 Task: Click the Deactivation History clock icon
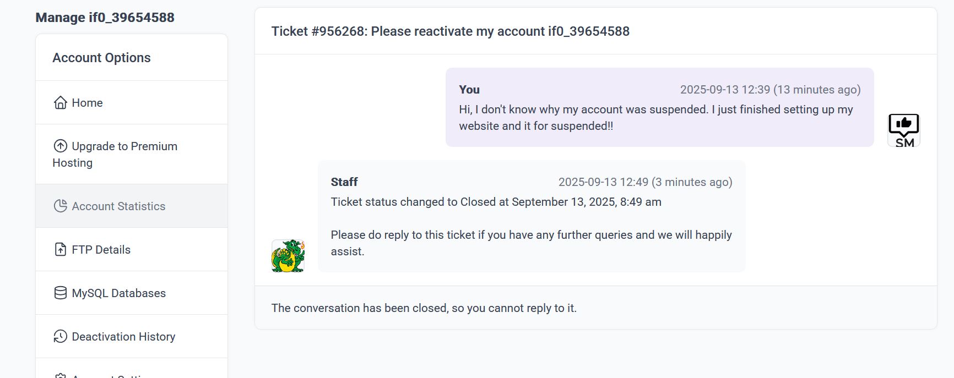tap(60, 337)
